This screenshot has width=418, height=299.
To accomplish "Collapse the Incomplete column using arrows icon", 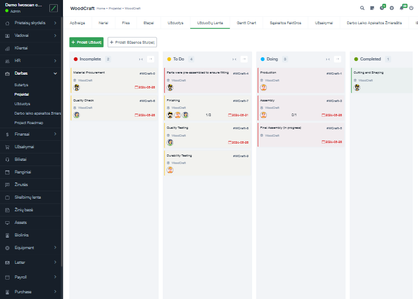I will click(141, 59).
